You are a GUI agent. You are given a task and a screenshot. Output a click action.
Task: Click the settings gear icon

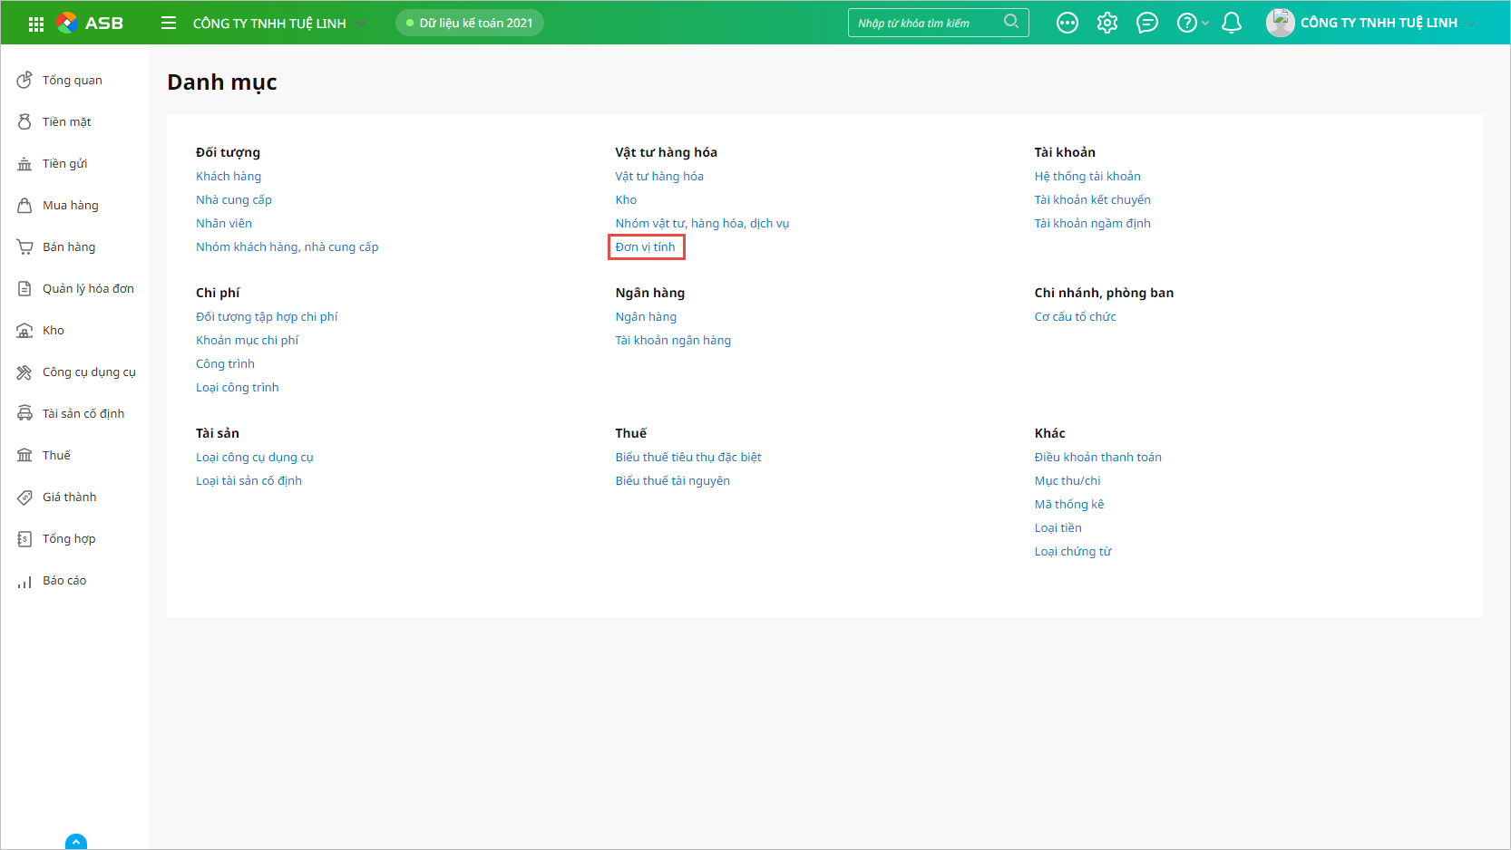pos(1107,23)
